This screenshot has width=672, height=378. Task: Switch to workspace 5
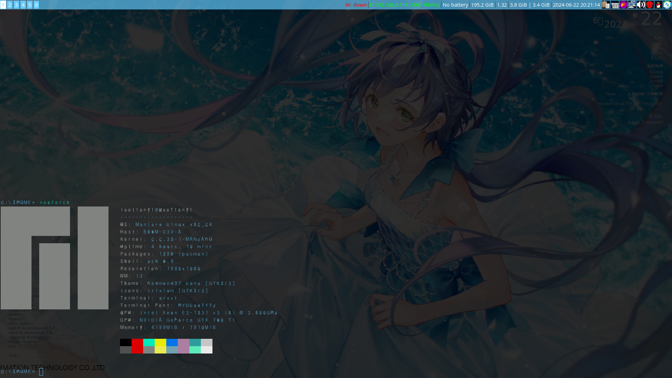30,5
